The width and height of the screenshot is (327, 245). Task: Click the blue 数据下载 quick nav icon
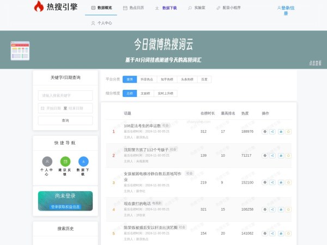point(83,161)
